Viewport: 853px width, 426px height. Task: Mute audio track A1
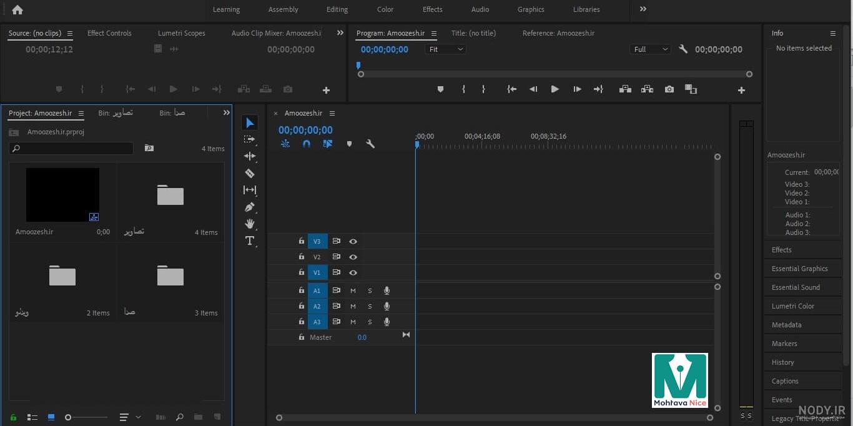[353, 290]
